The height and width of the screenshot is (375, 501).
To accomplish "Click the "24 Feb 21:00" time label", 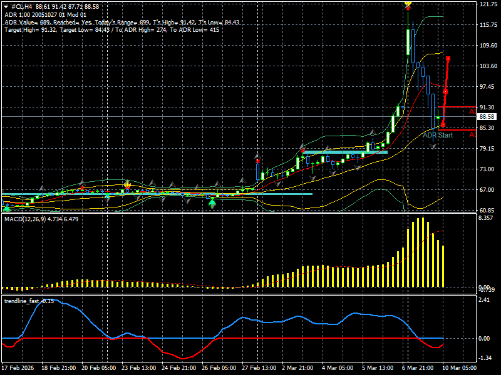I will click(179, 367).
